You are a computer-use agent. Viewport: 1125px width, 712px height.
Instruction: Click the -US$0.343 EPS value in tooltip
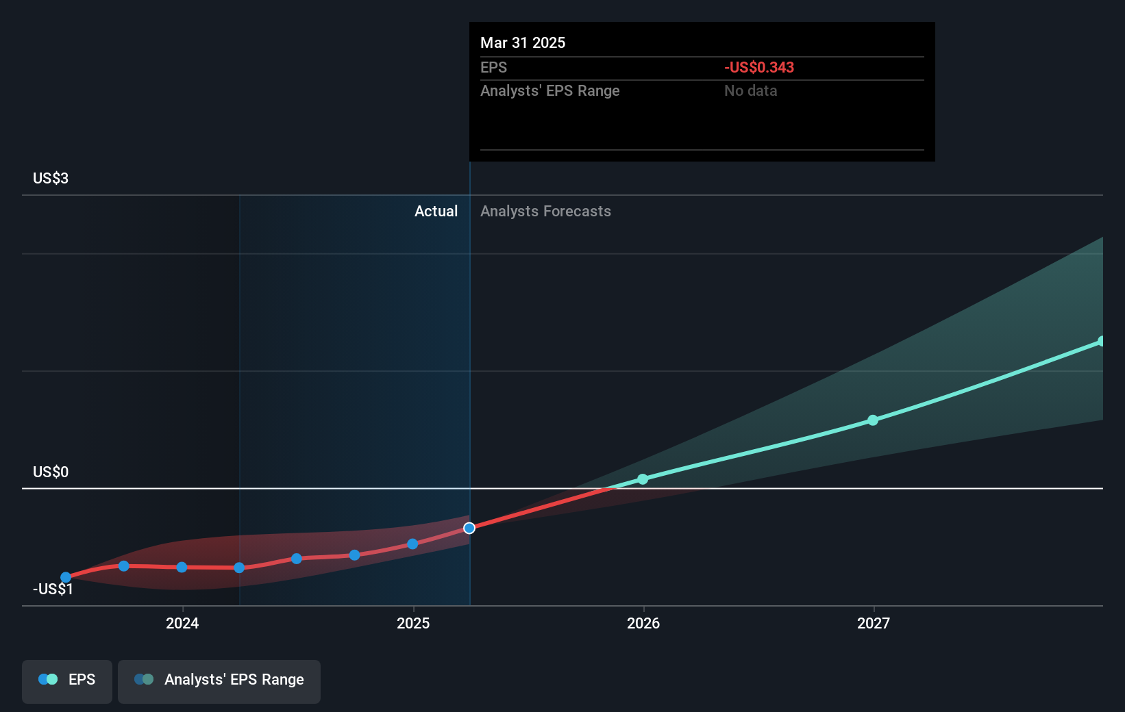(x=759, y=67)
